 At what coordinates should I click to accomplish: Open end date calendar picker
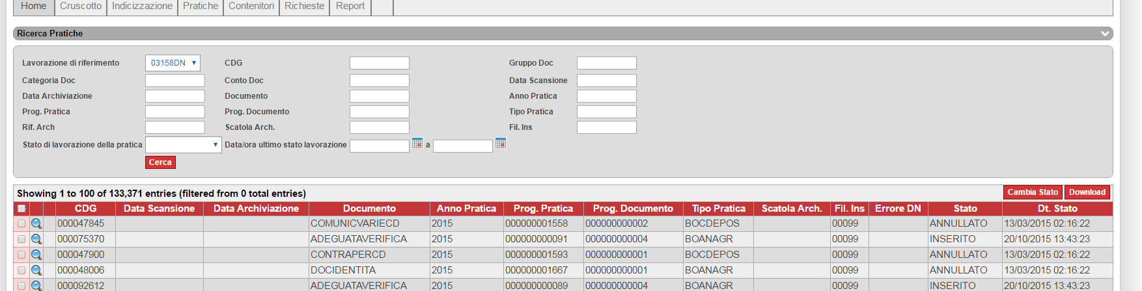click(501, 143)
